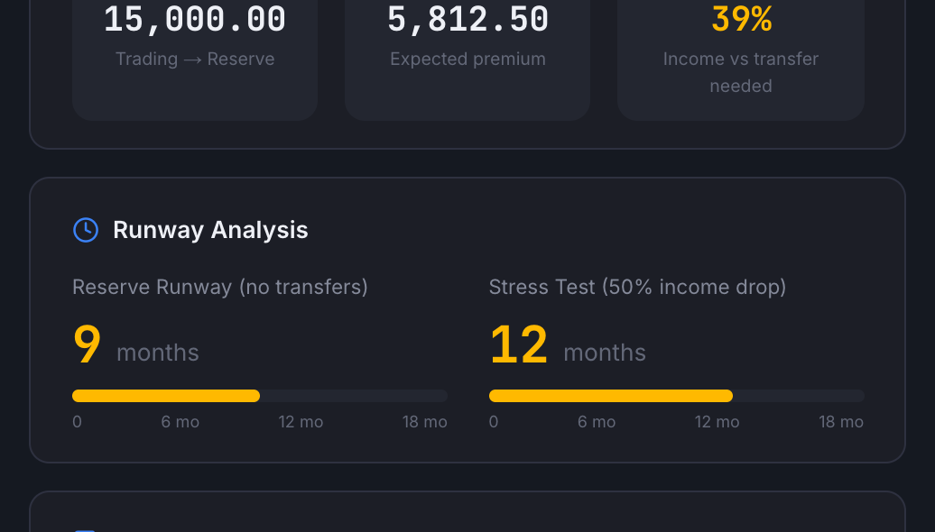Select the 15,000.00 transfer amount
Viewport: 935px width, 532px height.
point(195,20)
